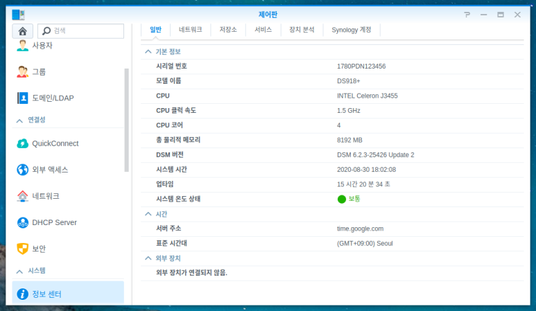This screenshot has height=311, width=536.
Task: Collapse the 연결성 sidebar section
Action: [x=19, y=121]
